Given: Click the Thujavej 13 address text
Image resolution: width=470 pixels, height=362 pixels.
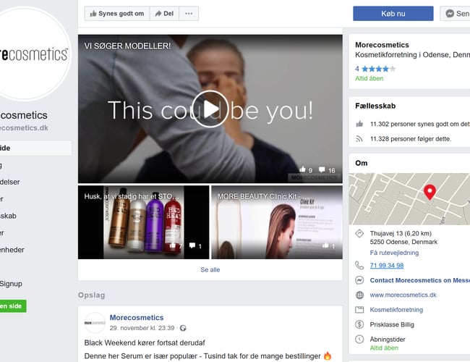Looking at the screenshot, I should [401, 233].
